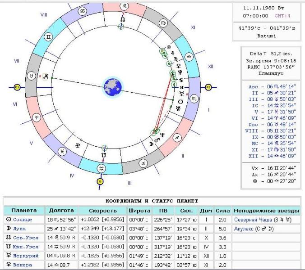Screen dimensions: 305x270
Task: Click the Aquarius sign symbol on the zodiac ring
Action: pyautogui.click(x=101, y=168)
